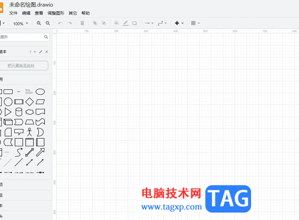Open the connection arrow style dropdown

click(x=149, y=23)
